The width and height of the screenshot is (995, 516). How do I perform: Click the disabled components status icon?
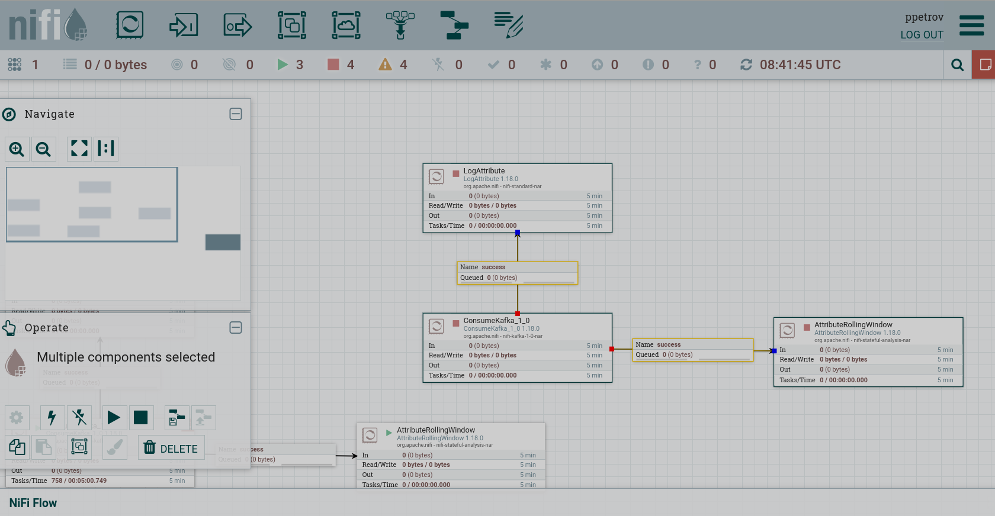pos(438,64)
